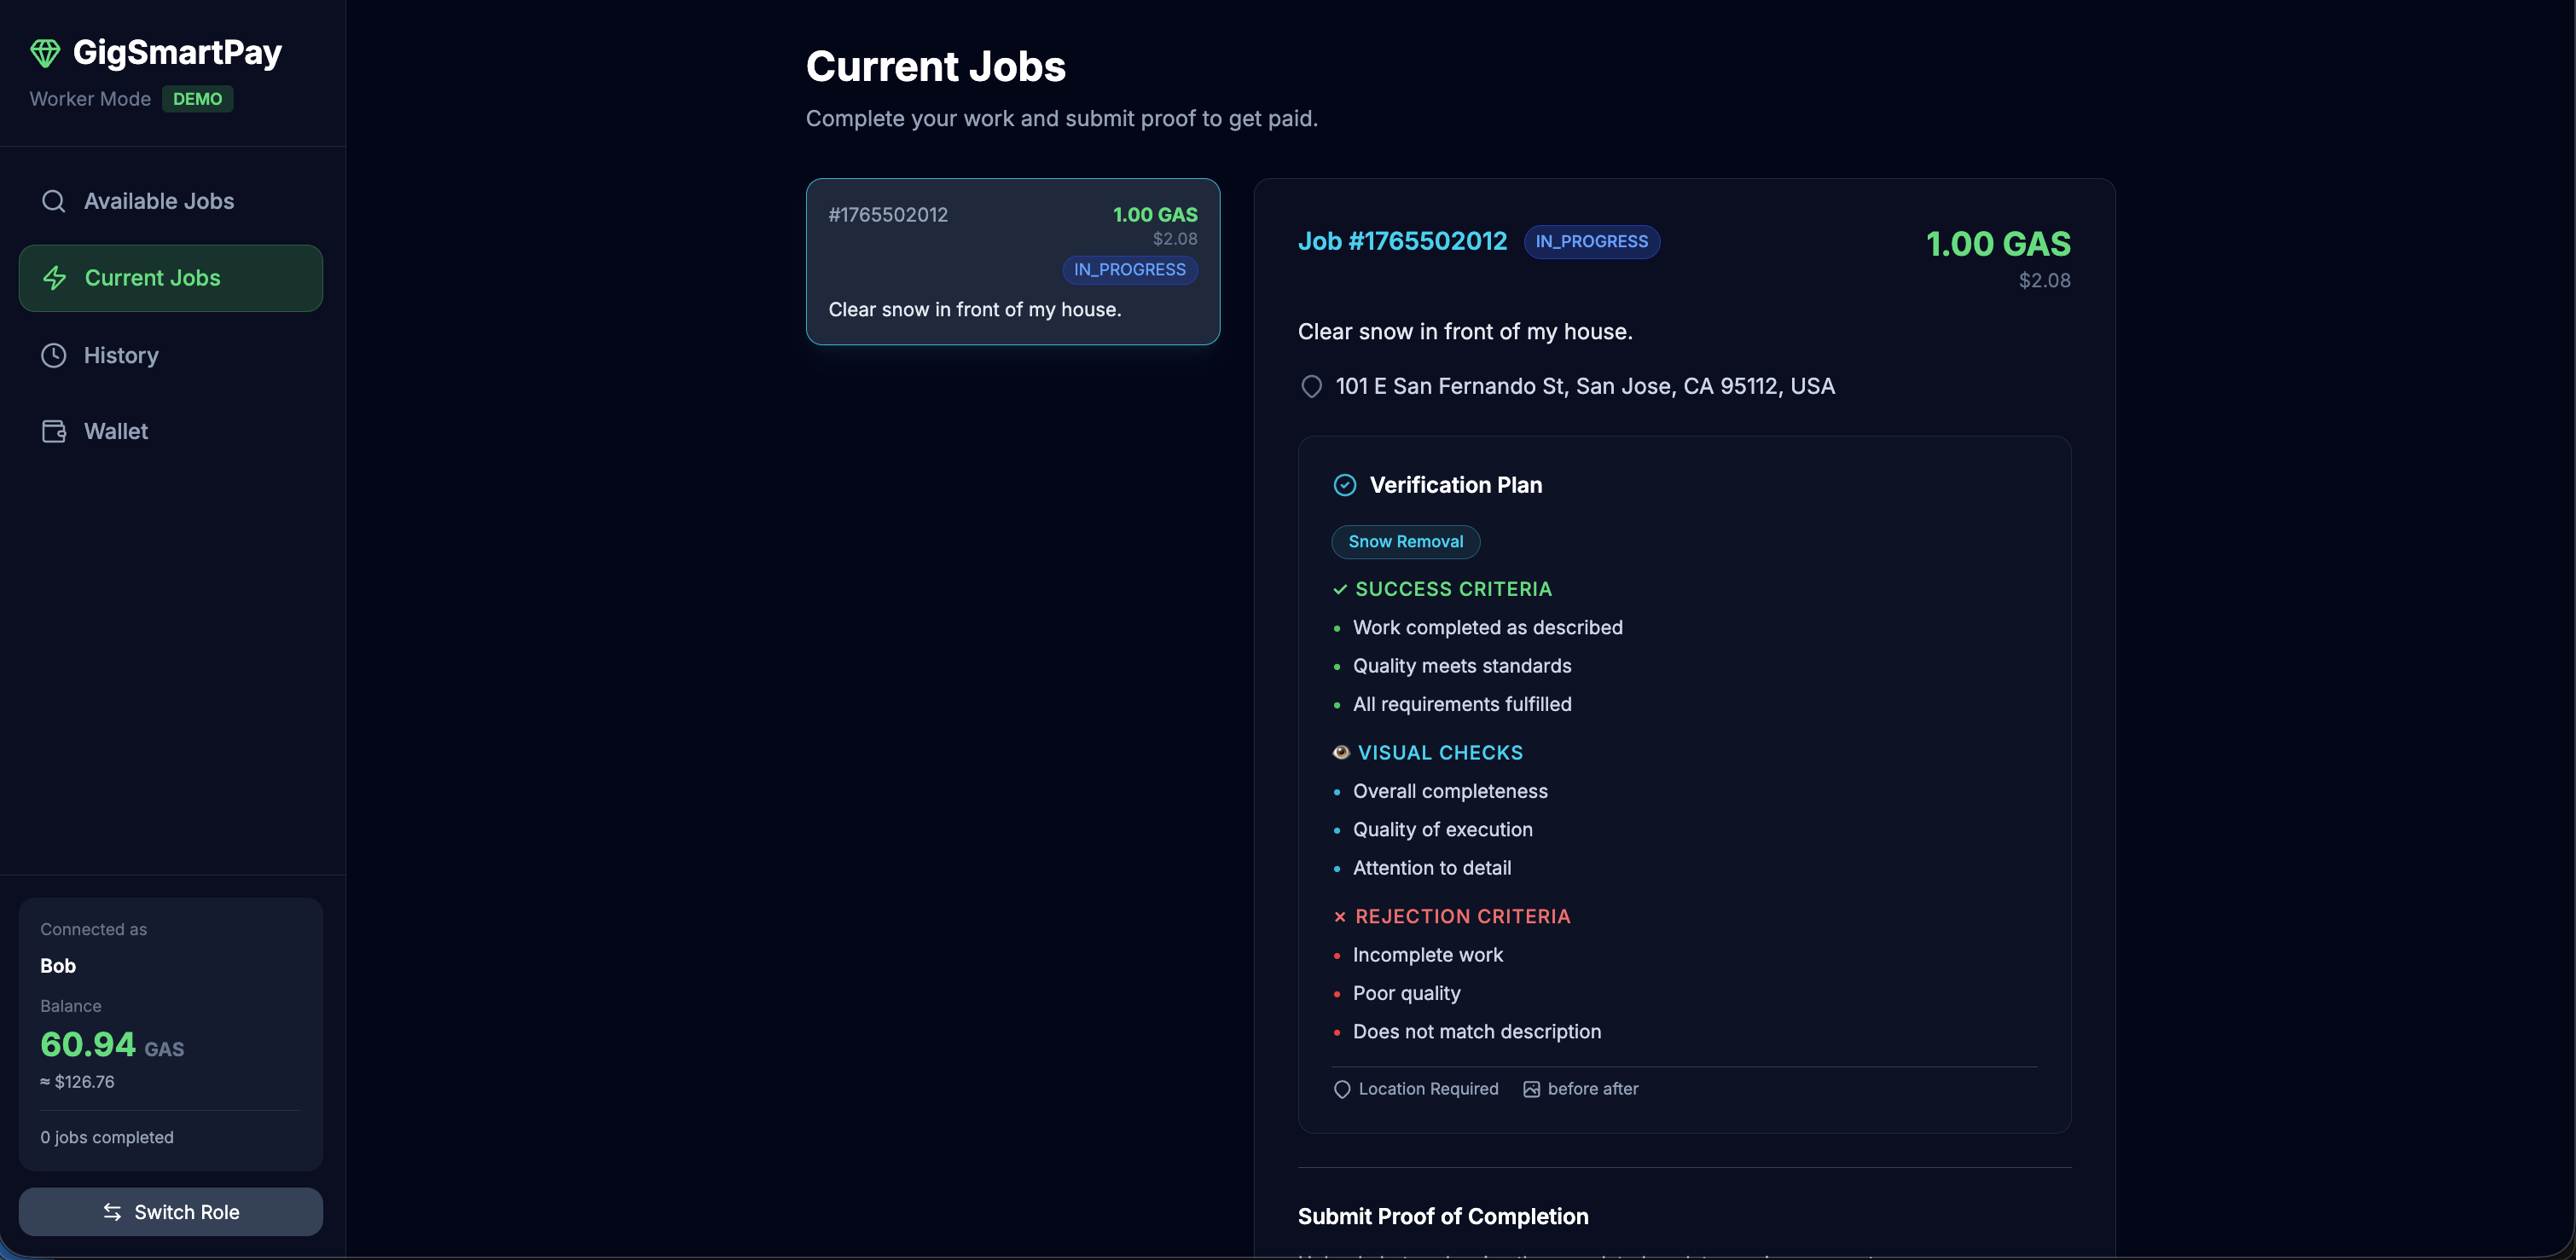The image size is (2576, 1260).
Task: Click the location pin beside job address
Action: point(1311,387)
